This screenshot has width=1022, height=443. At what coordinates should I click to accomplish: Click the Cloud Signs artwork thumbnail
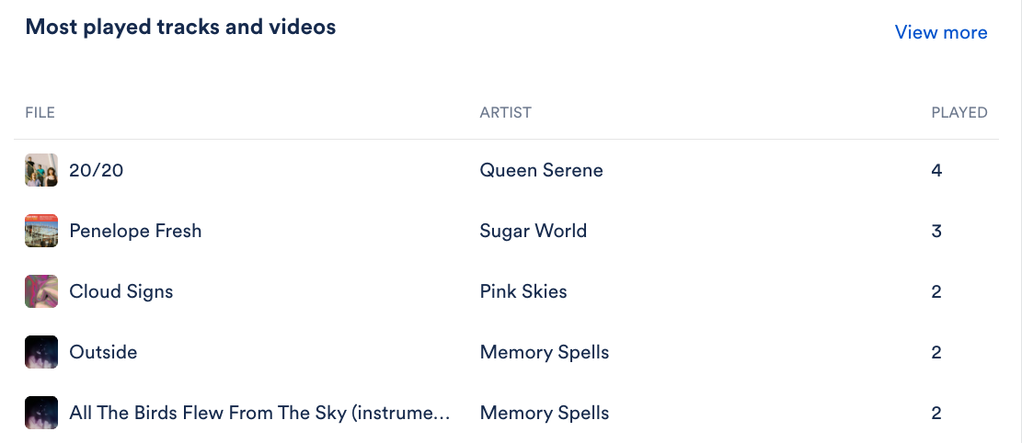click(41, 291)
